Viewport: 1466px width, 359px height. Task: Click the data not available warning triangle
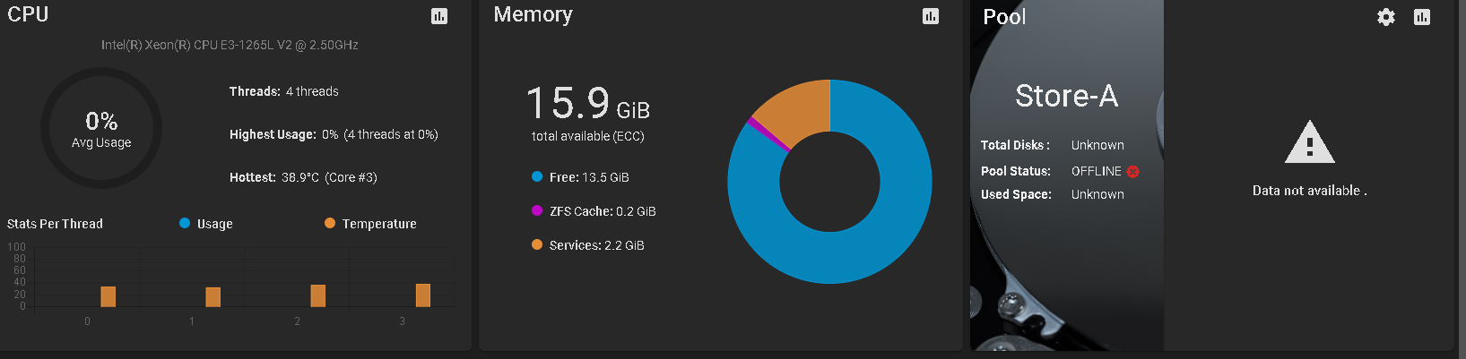tap(1310, 142)
